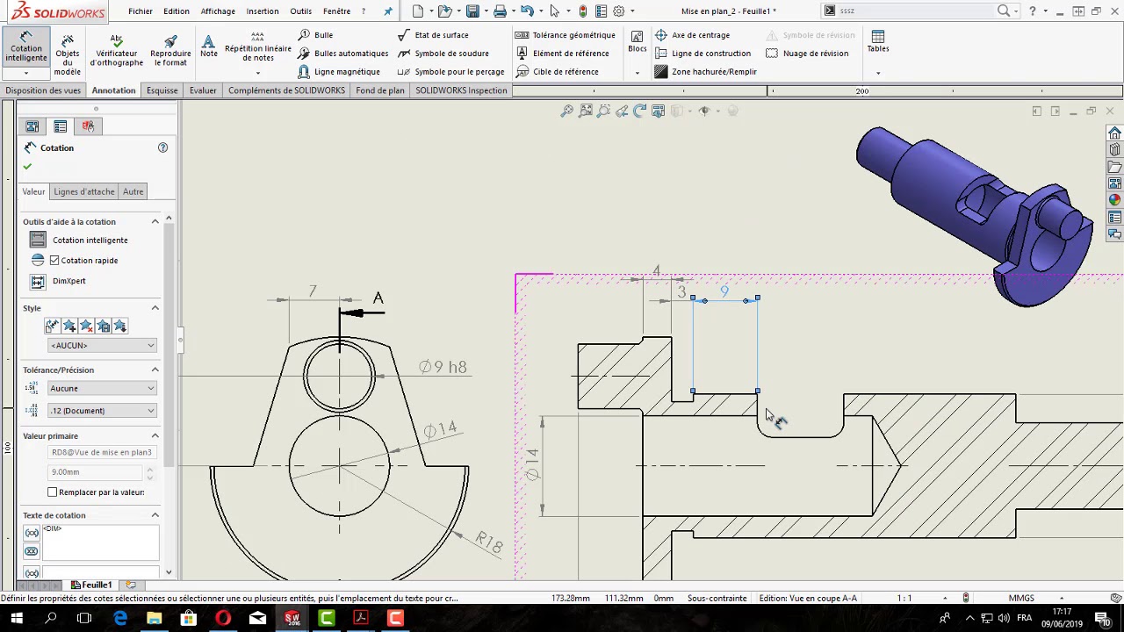Add Elément de référence
This screenshot has width=1124, height=632.
[562, 54]
